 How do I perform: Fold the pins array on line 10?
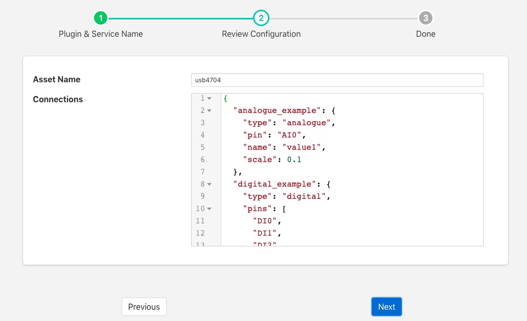210,209
